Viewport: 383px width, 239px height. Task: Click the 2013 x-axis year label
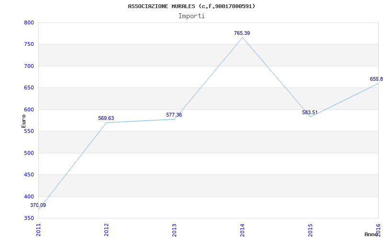tap(174, 230)
